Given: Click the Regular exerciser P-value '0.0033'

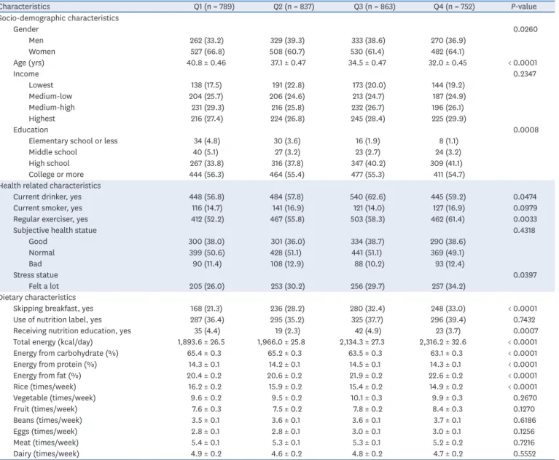Looking at the screenshot, I should point(525,219).
